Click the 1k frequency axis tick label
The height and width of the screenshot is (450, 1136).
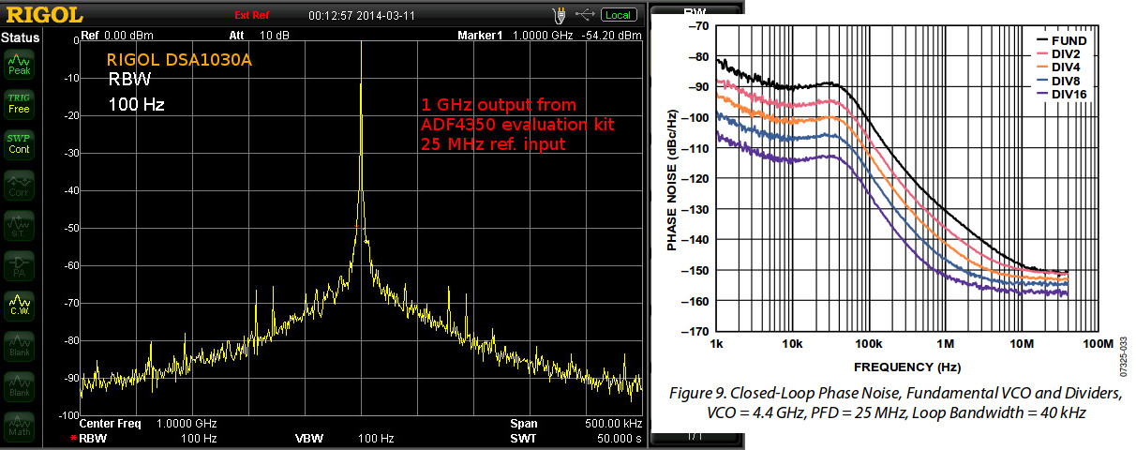click(x=716, y=344)
